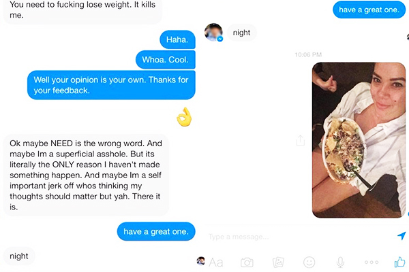This screenshot has width=409, height=272.
Task: Open the emoji smiley picker
Action: 309,262
